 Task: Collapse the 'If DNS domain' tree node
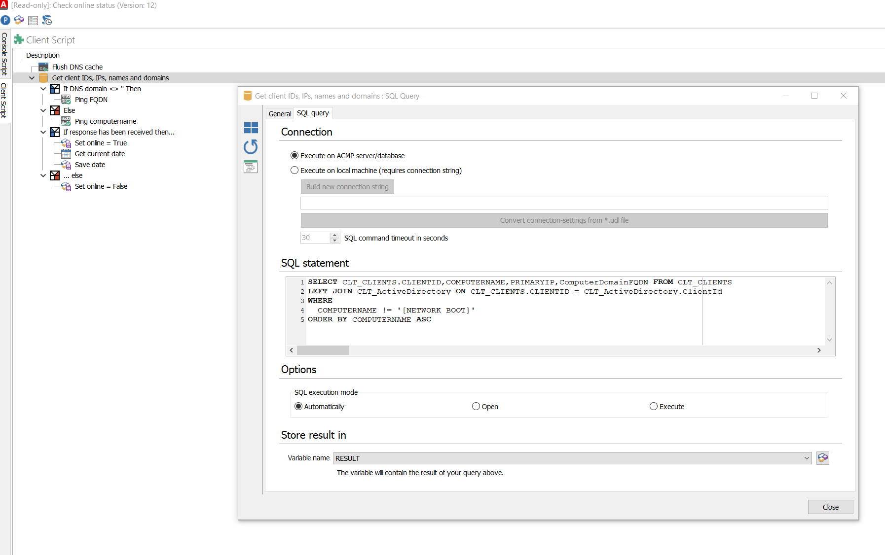[43, 89]
